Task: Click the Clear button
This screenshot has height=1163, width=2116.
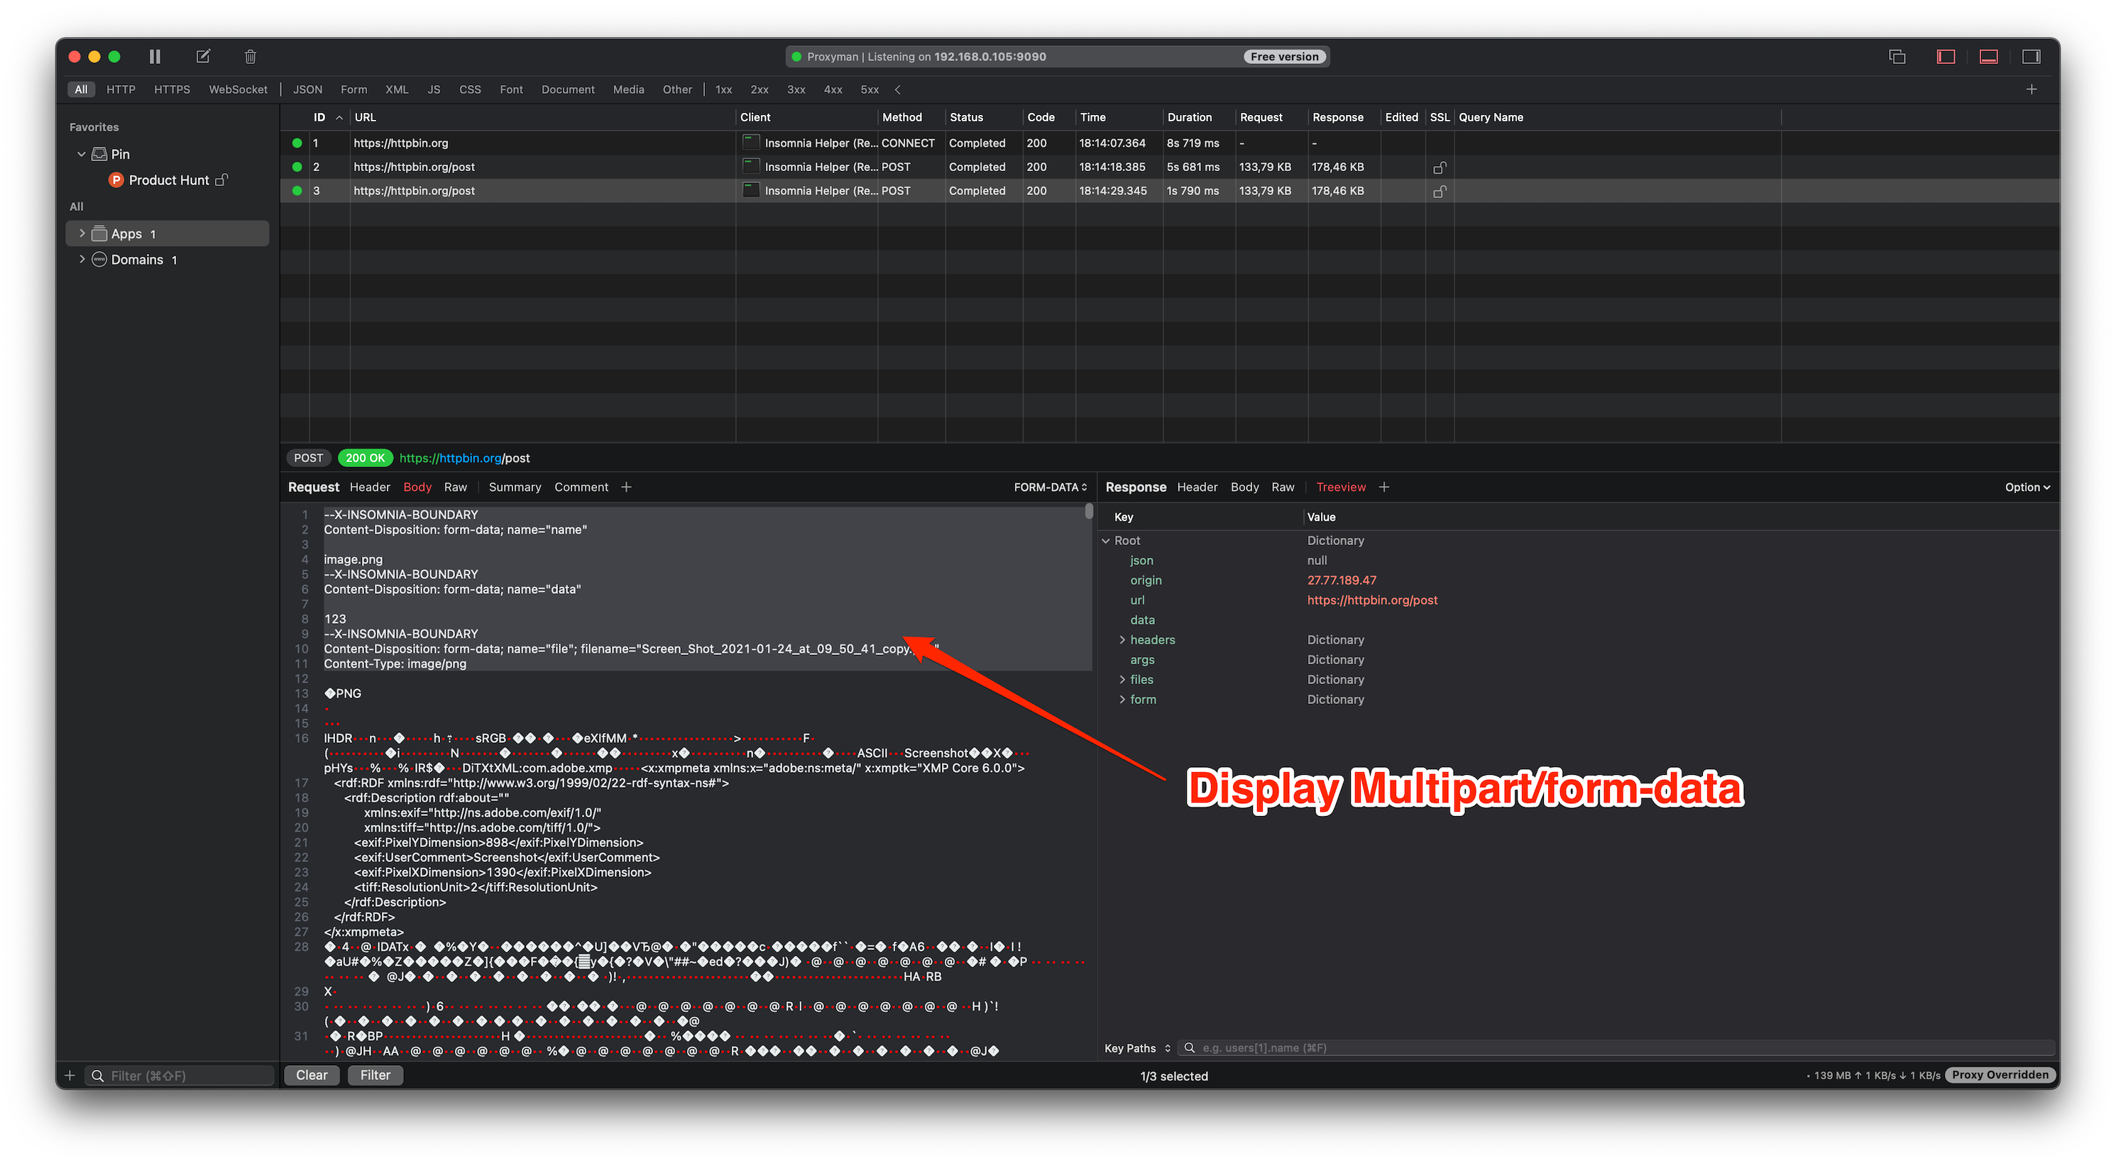Action: 312,1075
